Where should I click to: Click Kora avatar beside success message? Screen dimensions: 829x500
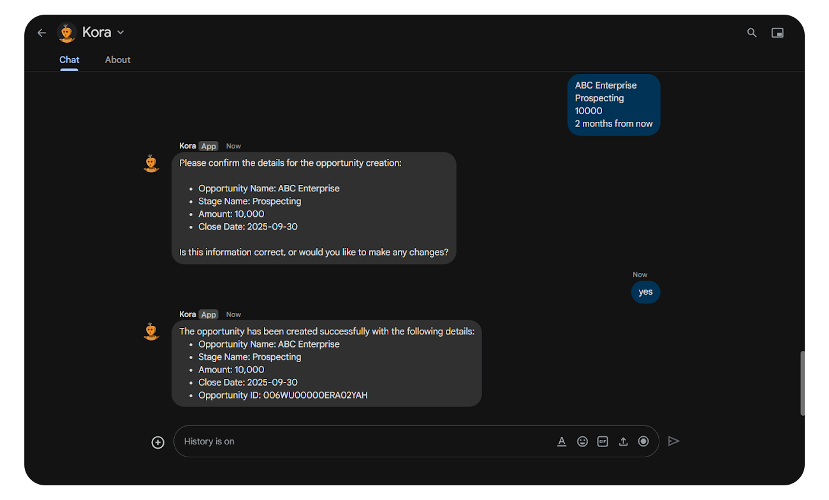pyautogui.click(x=151, y=332)
